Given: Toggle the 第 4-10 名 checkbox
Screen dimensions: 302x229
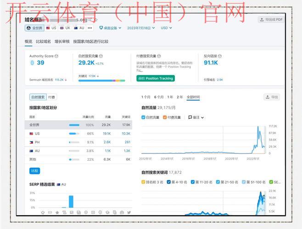Looking at the screenshot, I should coord(168,182).
